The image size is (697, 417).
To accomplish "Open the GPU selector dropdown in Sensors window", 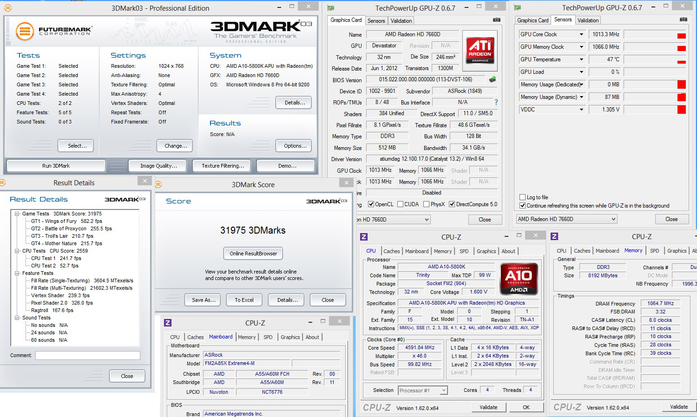I will [566, 219].
